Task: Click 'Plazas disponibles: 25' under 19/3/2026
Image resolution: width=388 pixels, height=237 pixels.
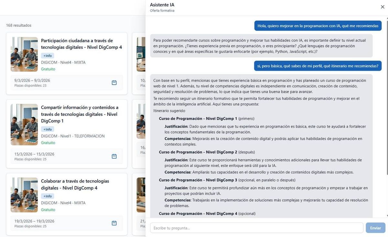Action: [30, 226]
